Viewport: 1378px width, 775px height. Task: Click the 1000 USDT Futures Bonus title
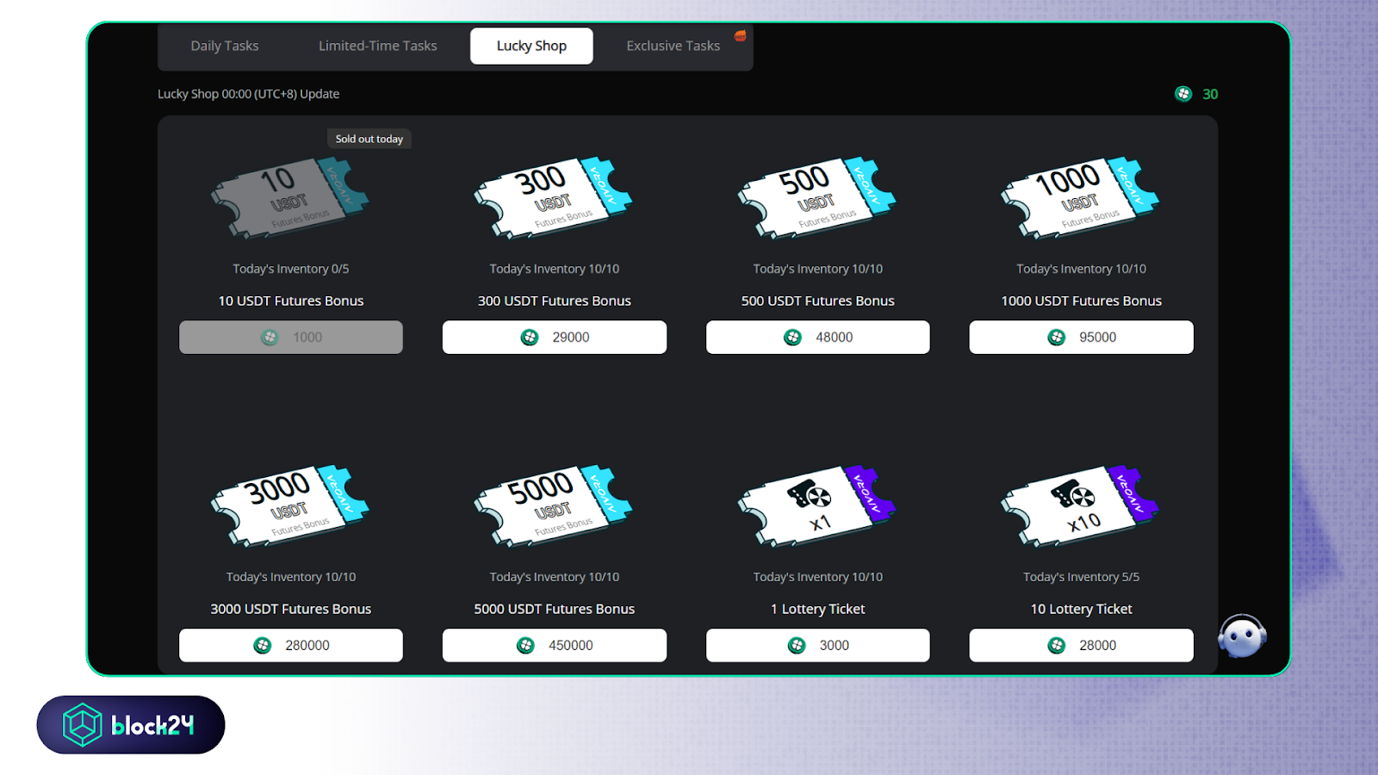click(1082, 301)
